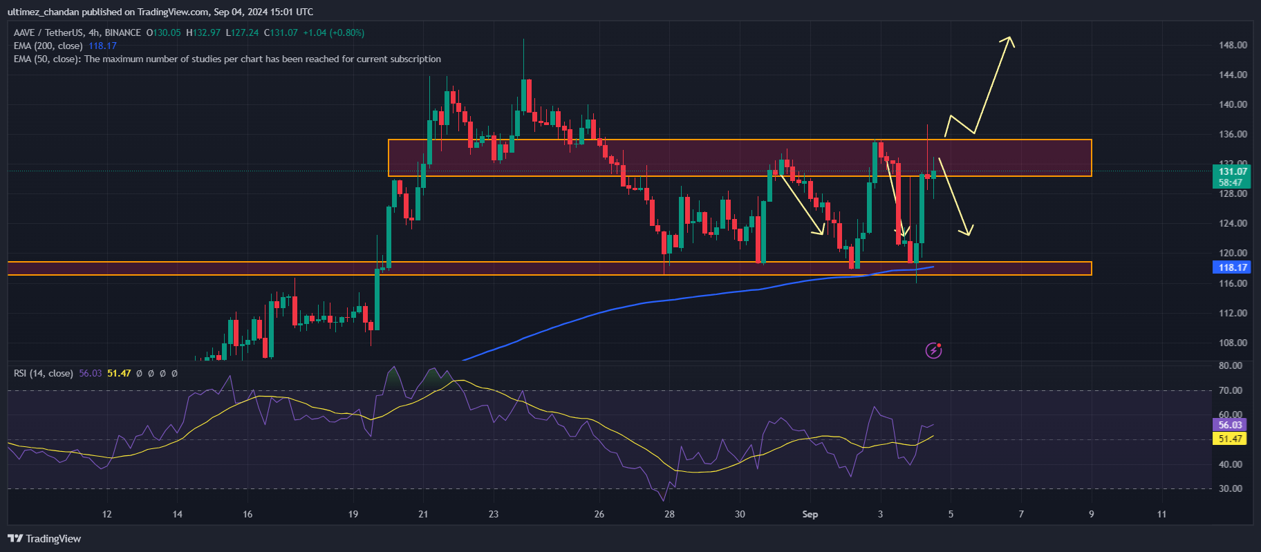Click date 28 on the time axis
Image resolution: width=1261 pixels, height=552 pixels.
point(669,514)
